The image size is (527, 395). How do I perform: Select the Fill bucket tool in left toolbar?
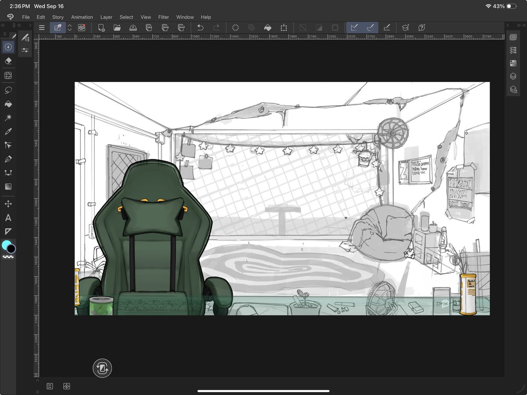(x=8, y=104)
